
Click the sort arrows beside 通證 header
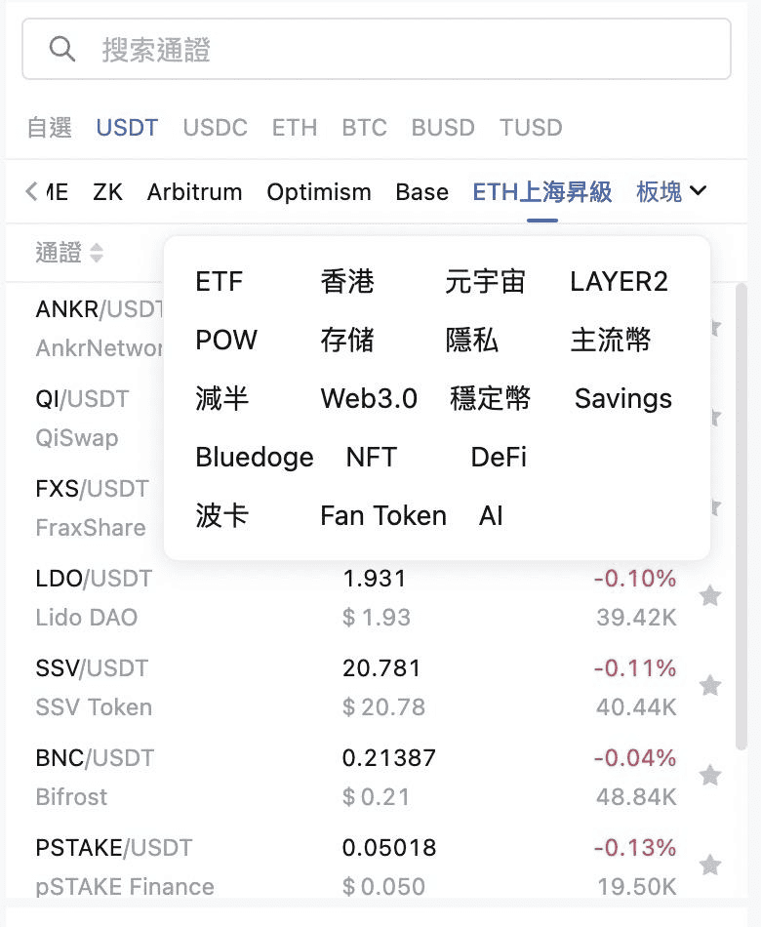(x=97, y=253)
